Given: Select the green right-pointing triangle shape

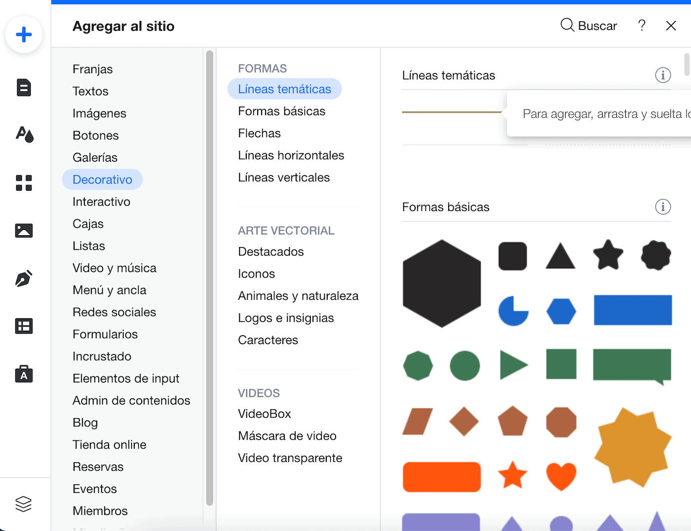Looking at the screenshot, I should [513, 365].
